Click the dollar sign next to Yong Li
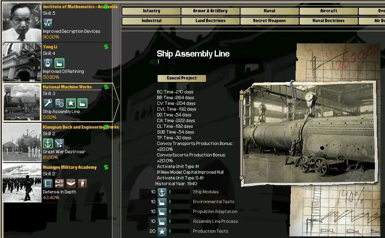385x238 pixels. coord(106,47)
